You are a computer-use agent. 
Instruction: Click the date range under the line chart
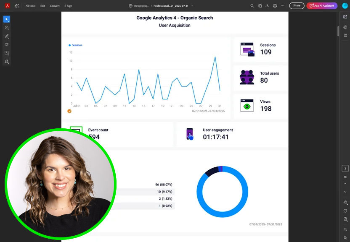pos(209,111)
